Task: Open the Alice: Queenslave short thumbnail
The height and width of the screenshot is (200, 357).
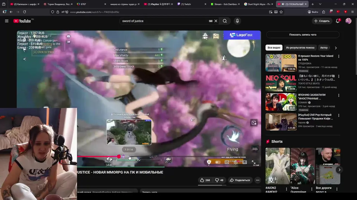Action: click(x=303, y=166)
